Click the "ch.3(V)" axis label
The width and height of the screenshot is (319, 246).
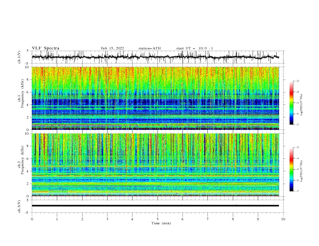coord(19,206)
